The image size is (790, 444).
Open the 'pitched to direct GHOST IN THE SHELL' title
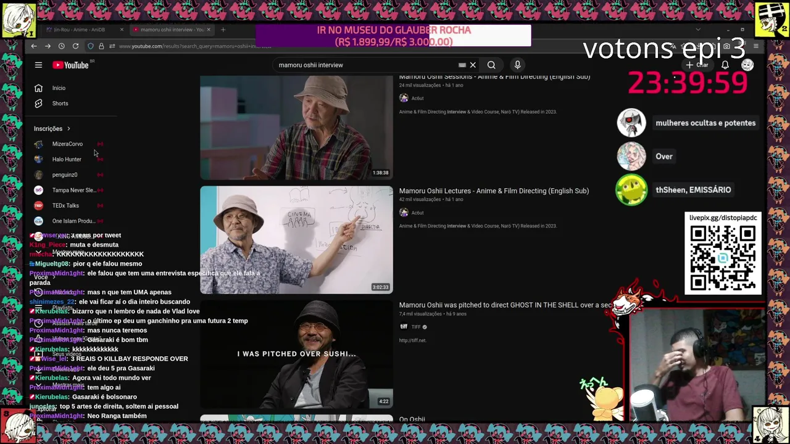(505, 305)
